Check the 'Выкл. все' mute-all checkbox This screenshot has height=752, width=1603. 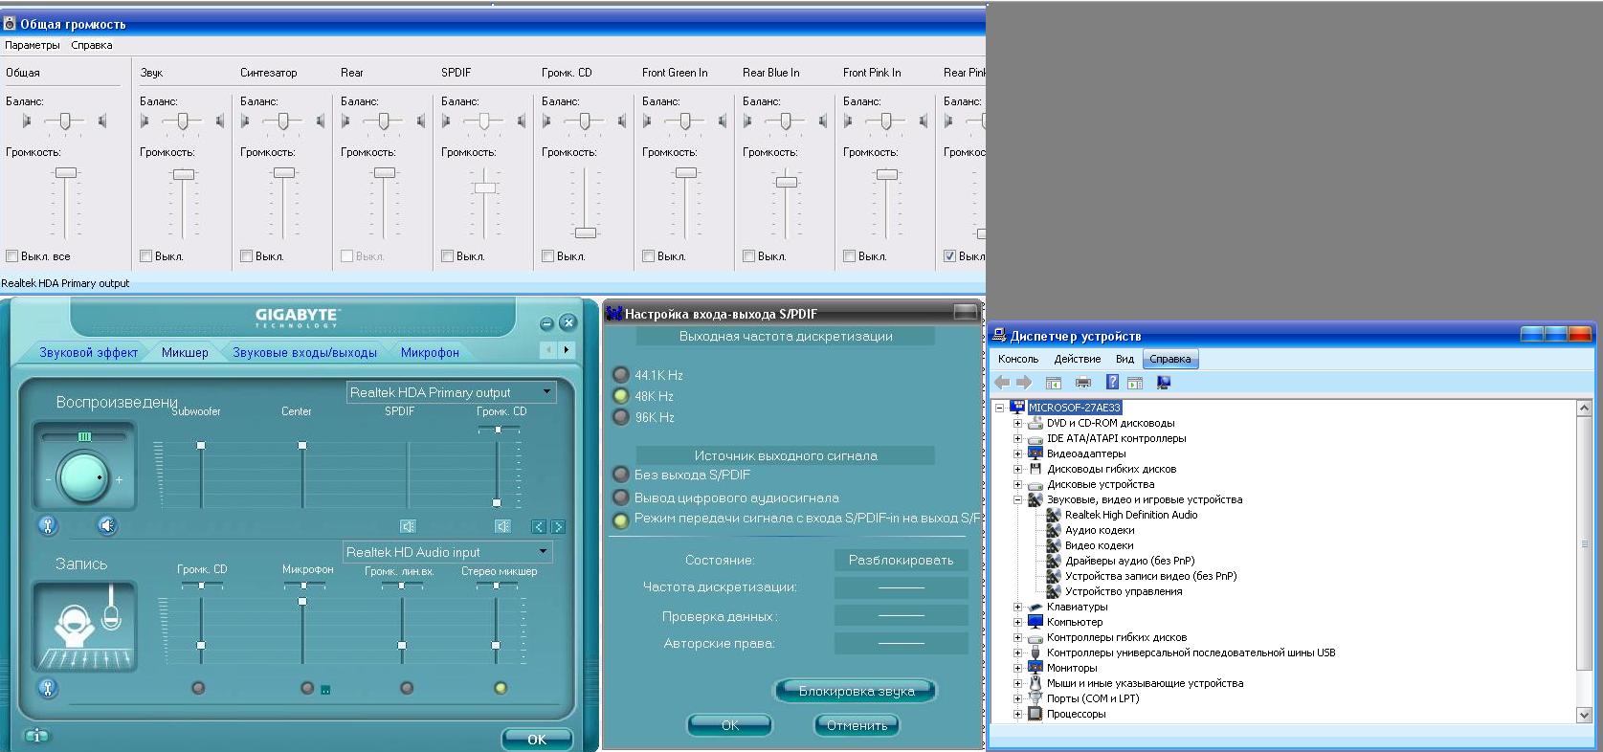(x=12, y=256)
